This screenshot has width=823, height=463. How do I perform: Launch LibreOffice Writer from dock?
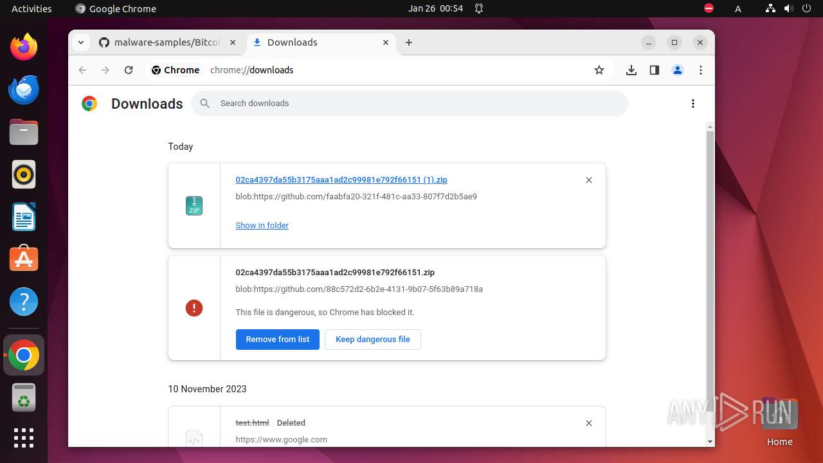click(x=24, y=217)
